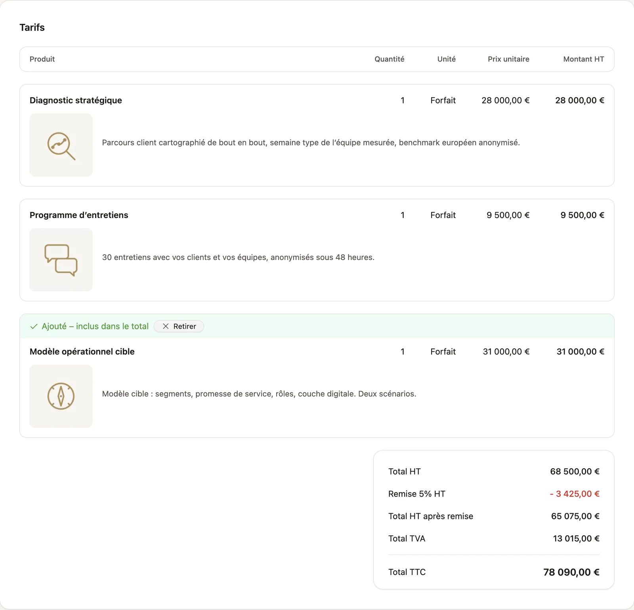634x610 pixels.
Task: Click the compass icon for Modèle opérationnel cible
Action: click(61, 396)
